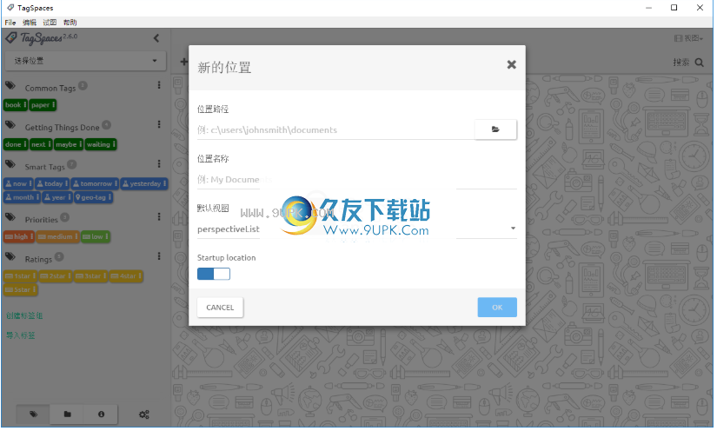Image resolution: width=717 pixels, height=431 pixels.
Task: Select the paper tag
Action: (x=43, y=105)
